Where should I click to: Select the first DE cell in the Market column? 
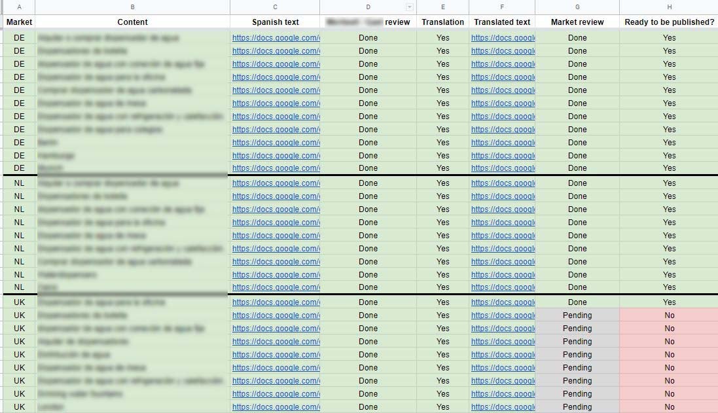(19, 37)
